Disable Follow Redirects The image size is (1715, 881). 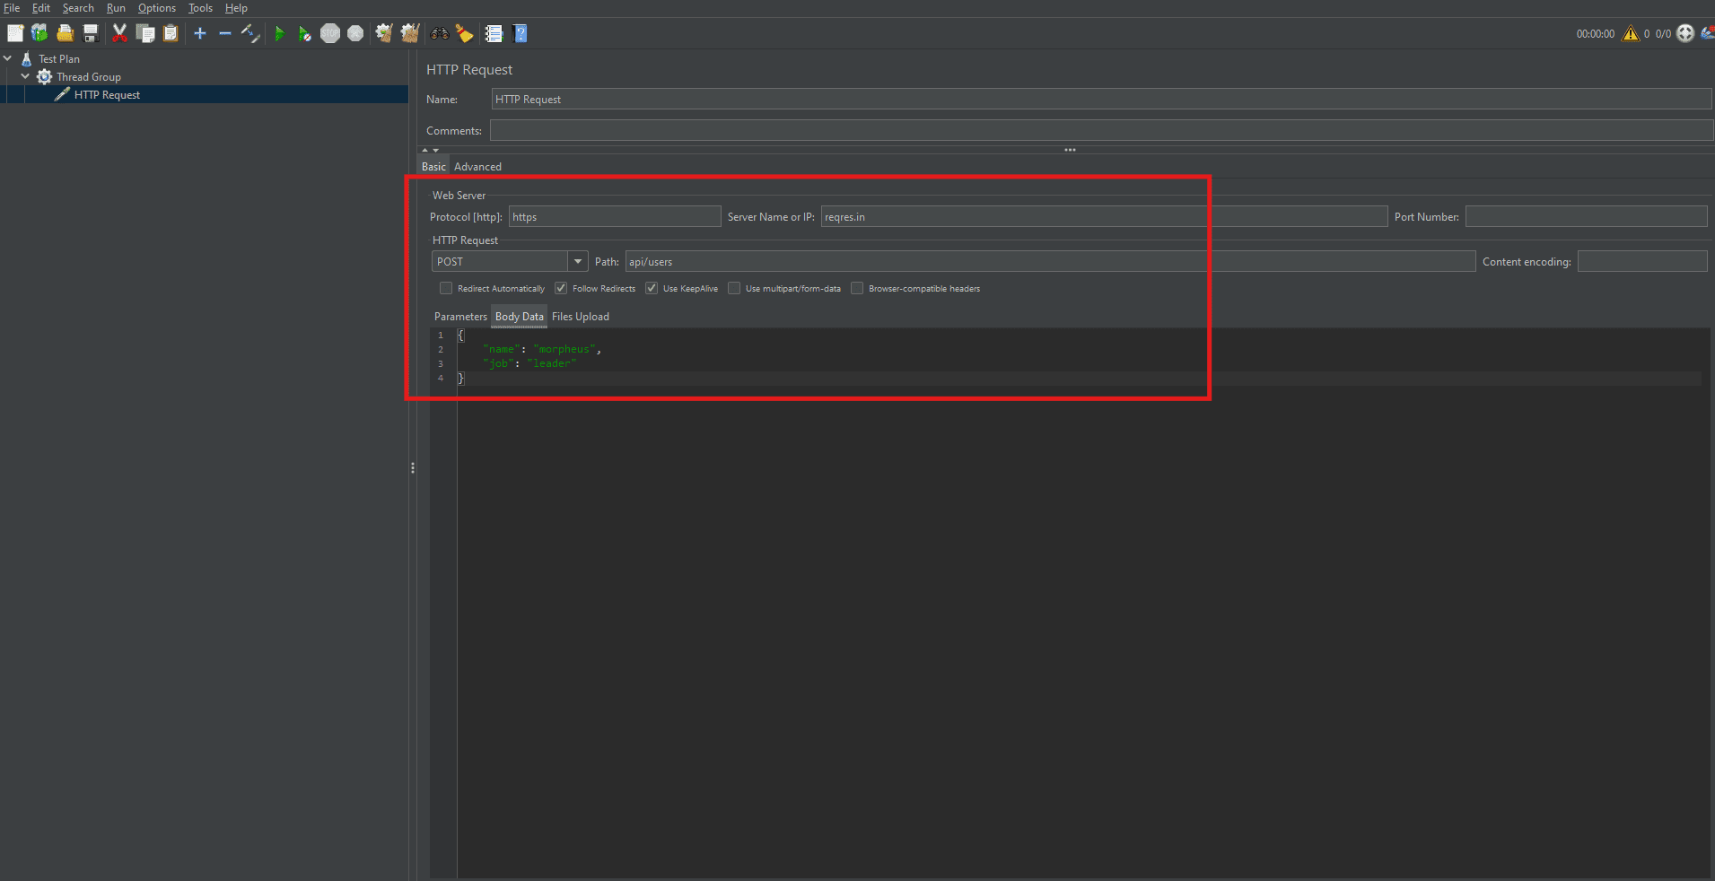click(x=561, y=288)
